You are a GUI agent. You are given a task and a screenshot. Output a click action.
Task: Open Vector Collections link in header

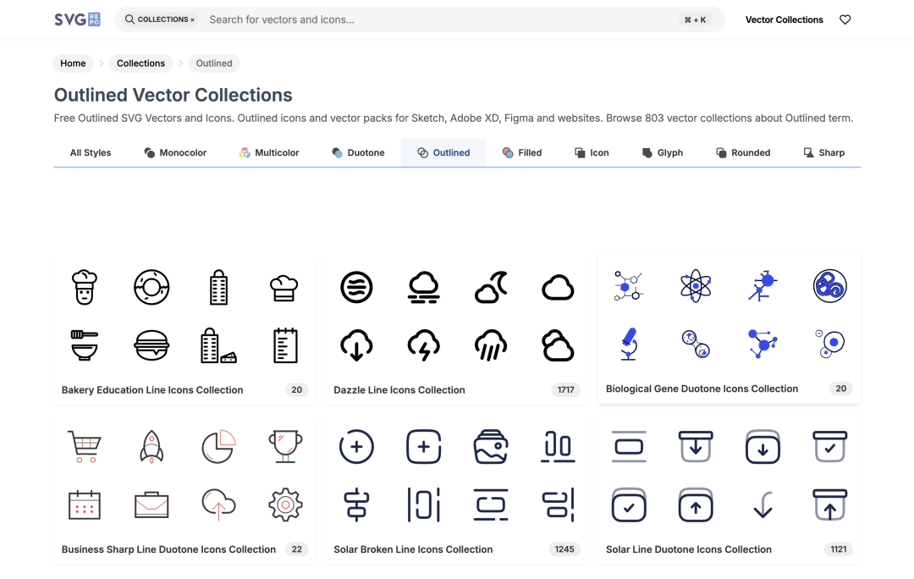(x=784, y=19)
